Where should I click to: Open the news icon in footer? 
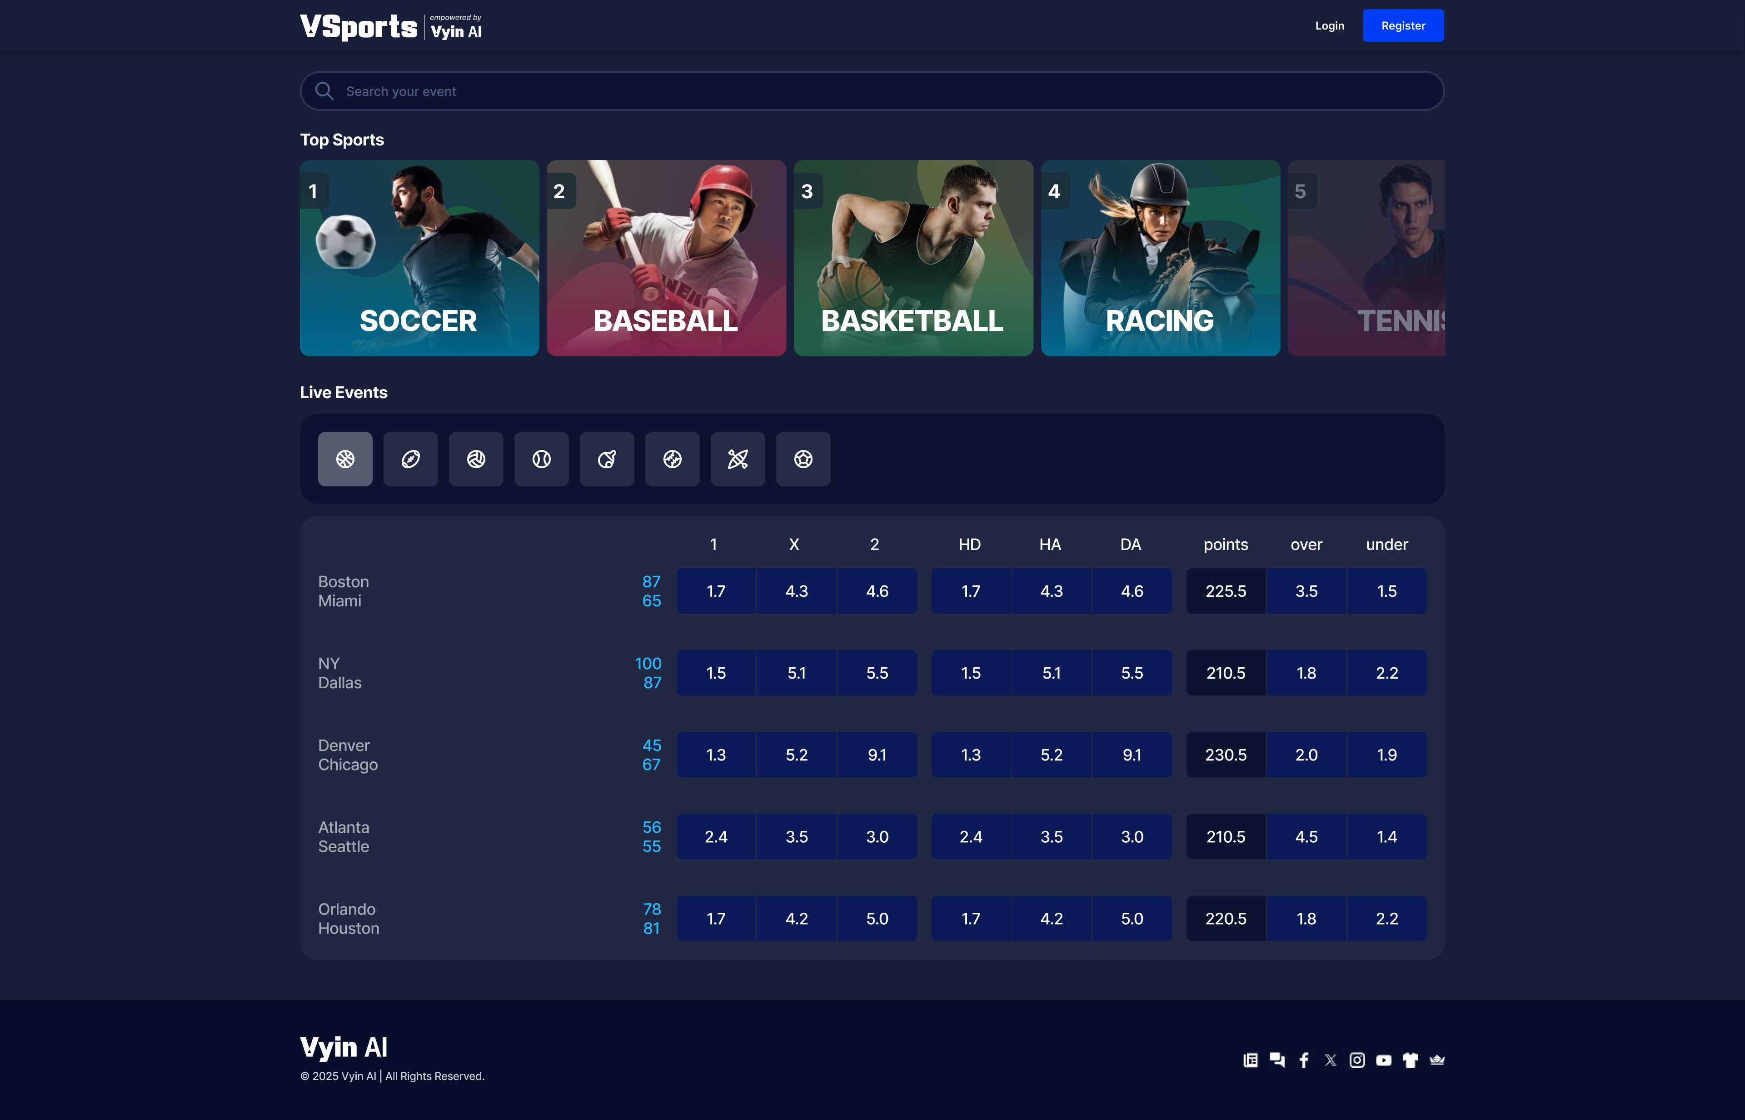(1251, 1060)
